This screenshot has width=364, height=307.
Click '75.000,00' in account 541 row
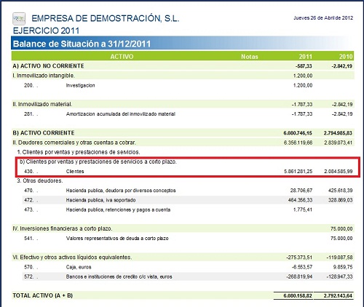[x=341, y=239]
